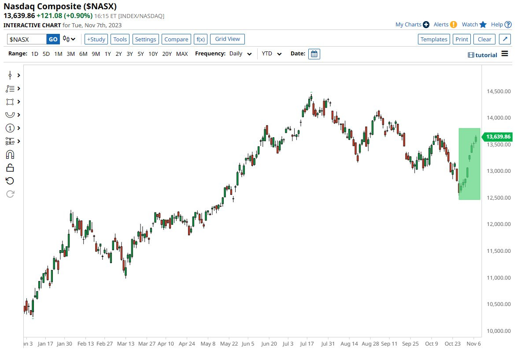Open chart Settings
521x357 pixels.
tap(145, 39)
